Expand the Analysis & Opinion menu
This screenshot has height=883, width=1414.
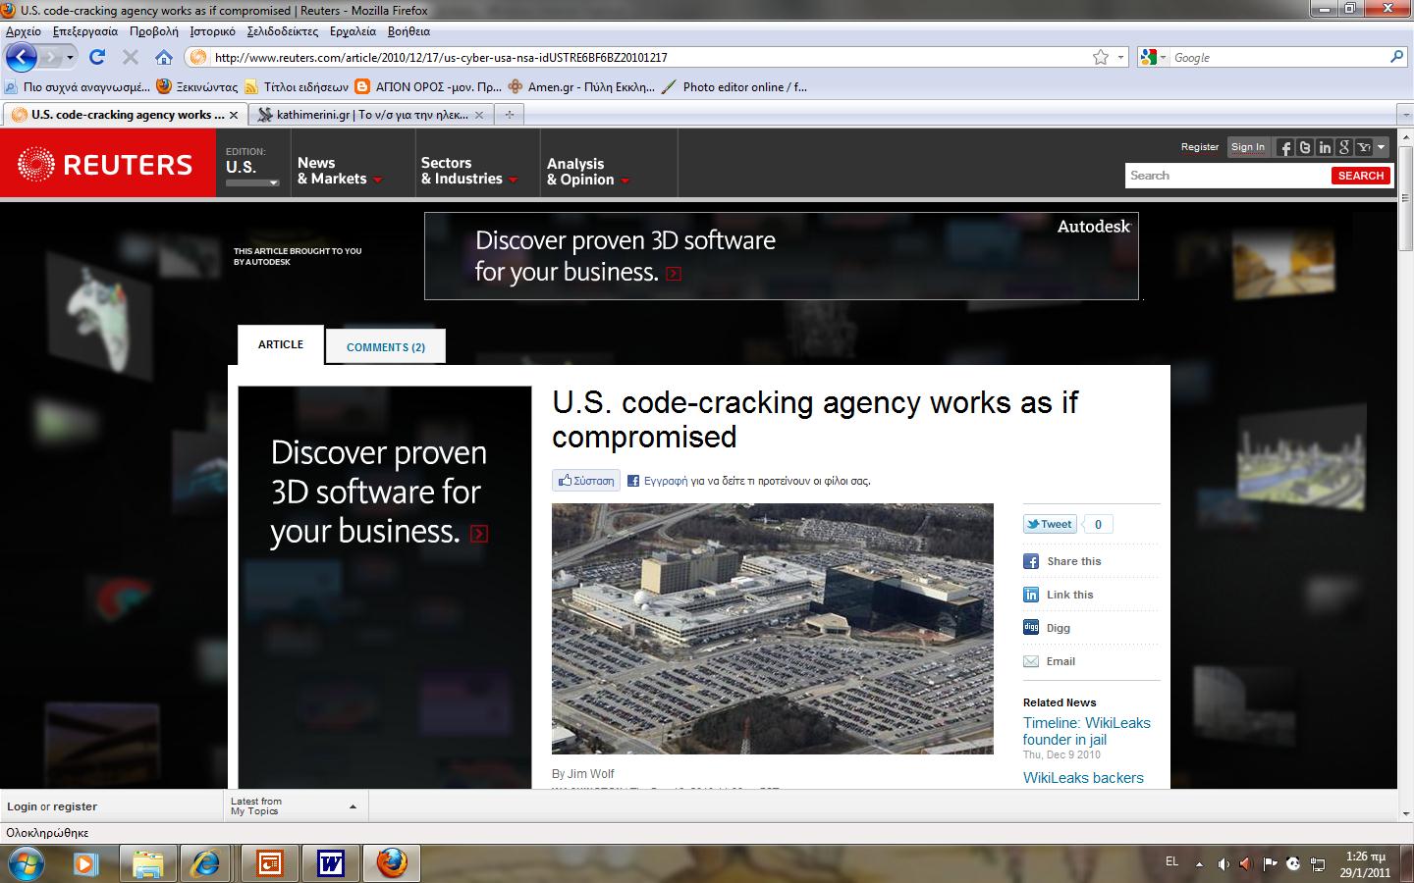[x=588, y=172]
